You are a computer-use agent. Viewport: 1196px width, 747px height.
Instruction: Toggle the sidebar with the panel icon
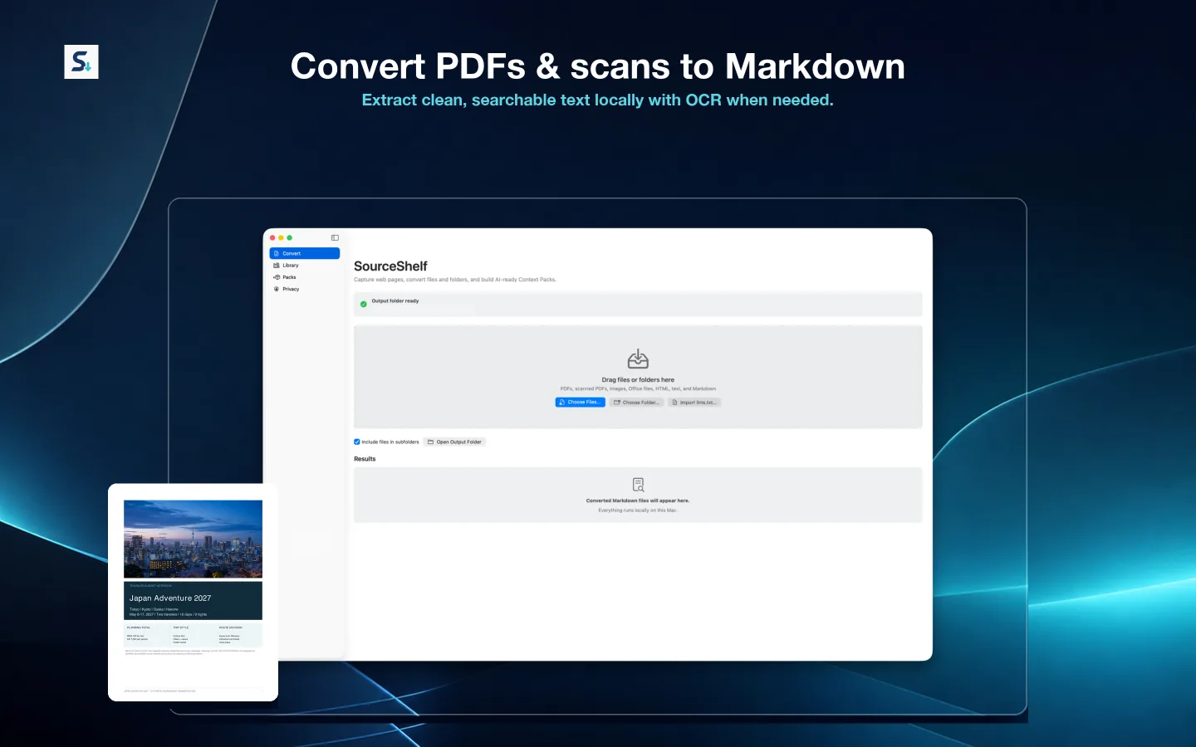tap(335, 237)
